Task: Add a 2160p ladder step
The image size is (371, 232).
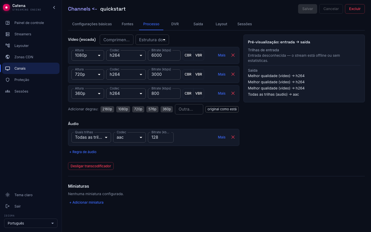Action: pos(107,109)
